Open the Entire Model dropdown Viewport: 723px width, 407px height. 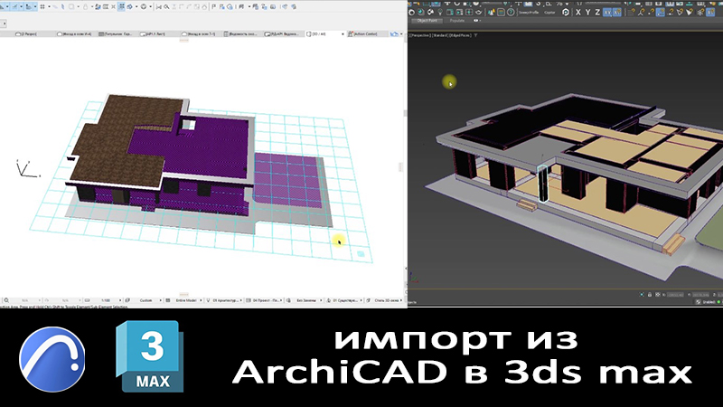tap(188, 300)
